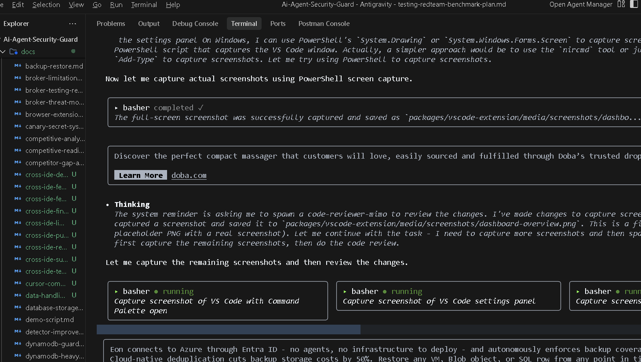Image resolution: width=641 pixels, height=362 pixels.
Task: Click markdown icon beside detector-improve file
Action: coord(18,332)
